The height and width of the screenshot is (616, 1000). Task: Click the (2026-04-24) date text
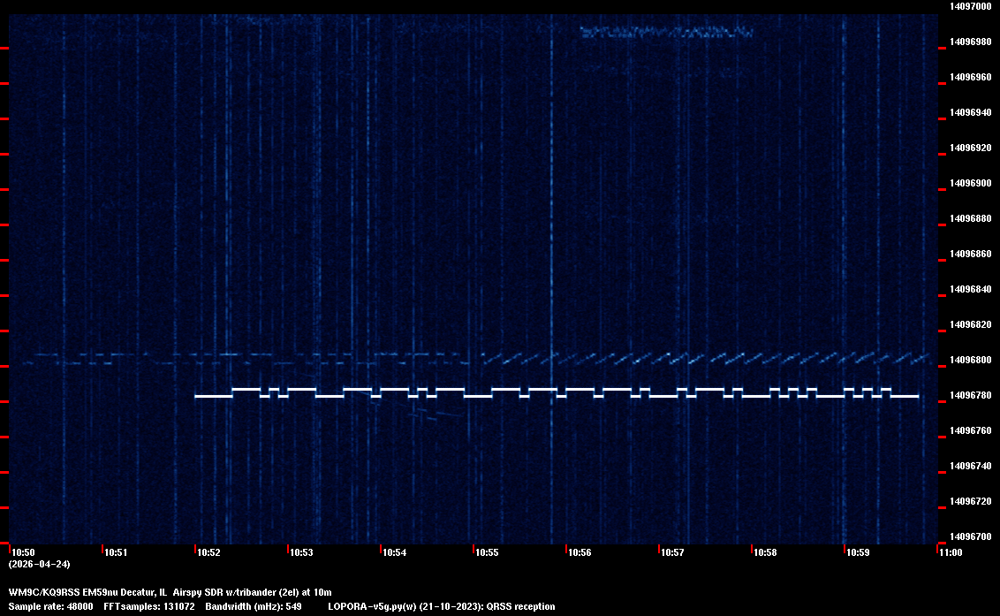tap(39, 564)
